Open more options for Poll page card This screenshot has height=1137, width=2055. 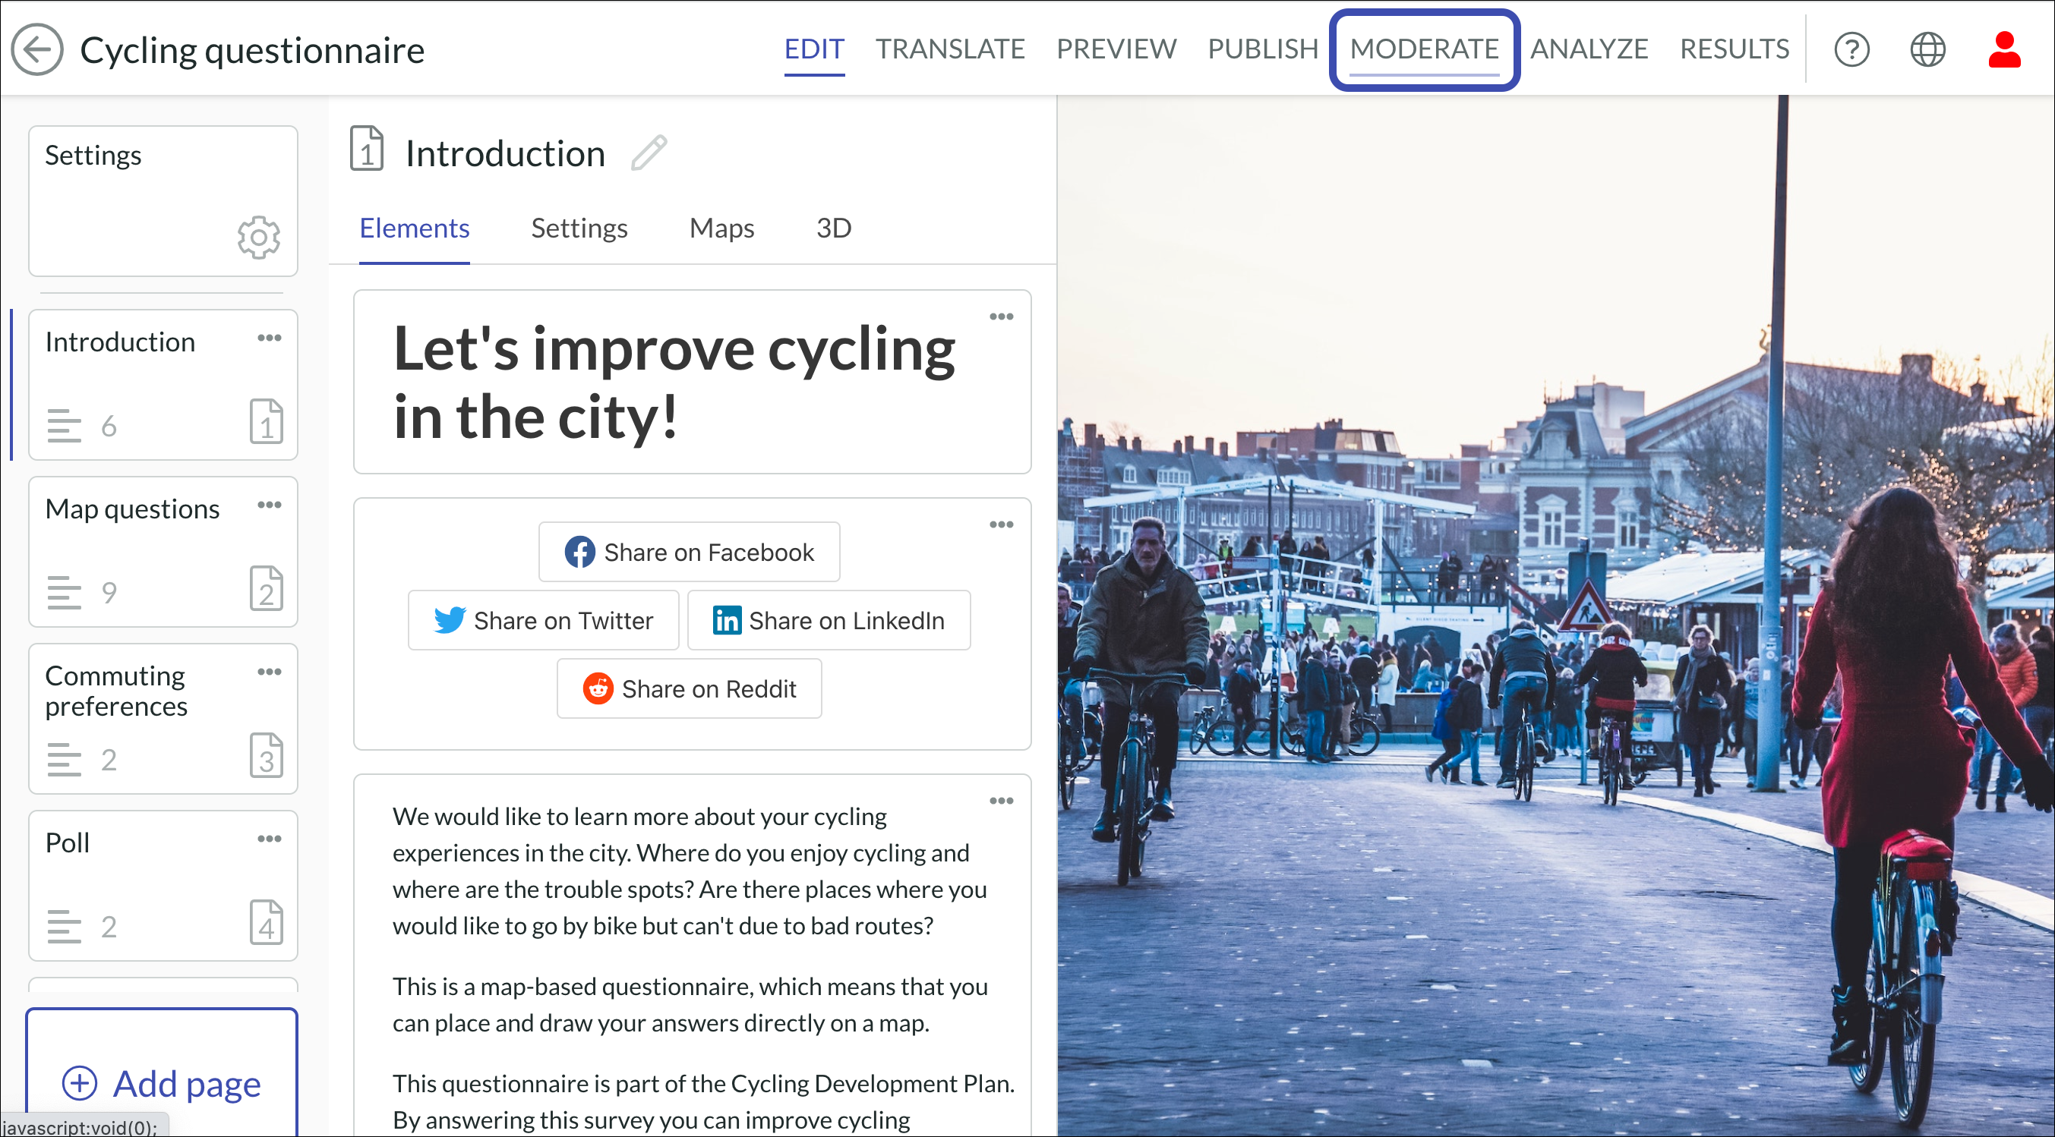270,839
